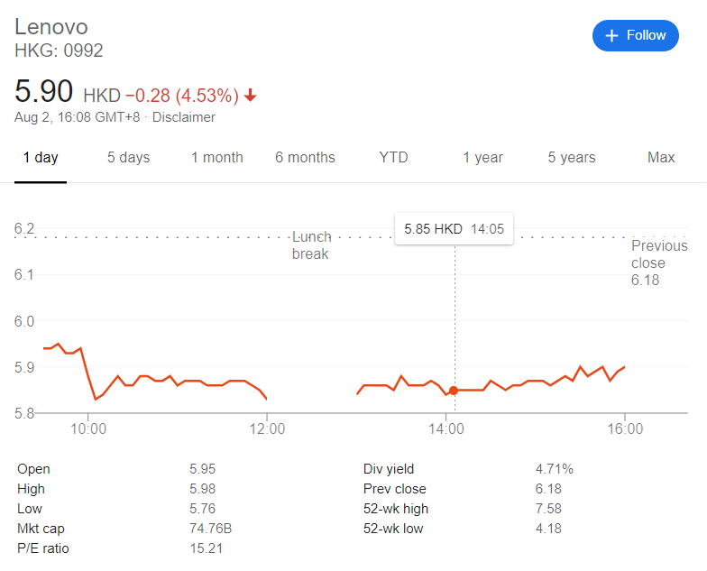
Task: Show the 1 month chart
Action: click(x=216, y=158)
